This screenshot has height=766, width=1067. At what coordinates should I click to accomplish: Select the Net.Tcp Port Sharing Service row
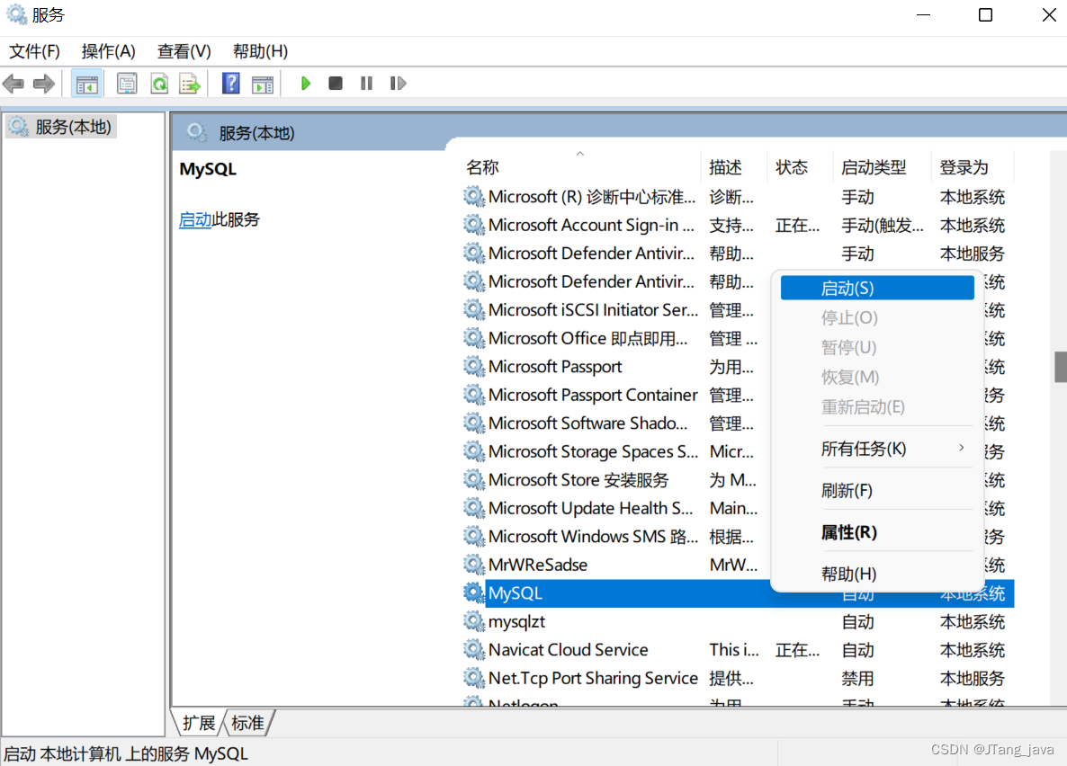coord(739,678)
